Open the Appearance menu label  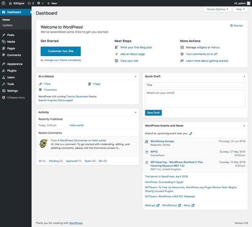(x=15, y=64)
